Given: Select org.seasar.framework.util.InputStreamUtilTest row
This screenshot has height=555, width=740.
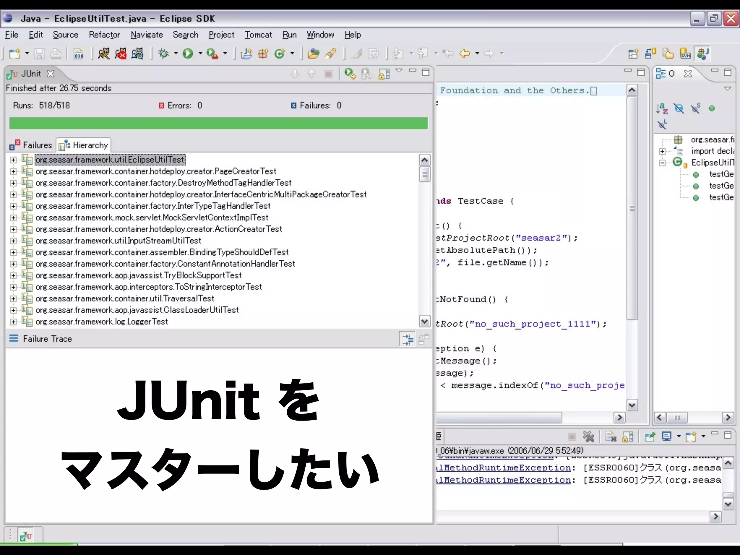Looking at the screenshot, I should [118, 241].
